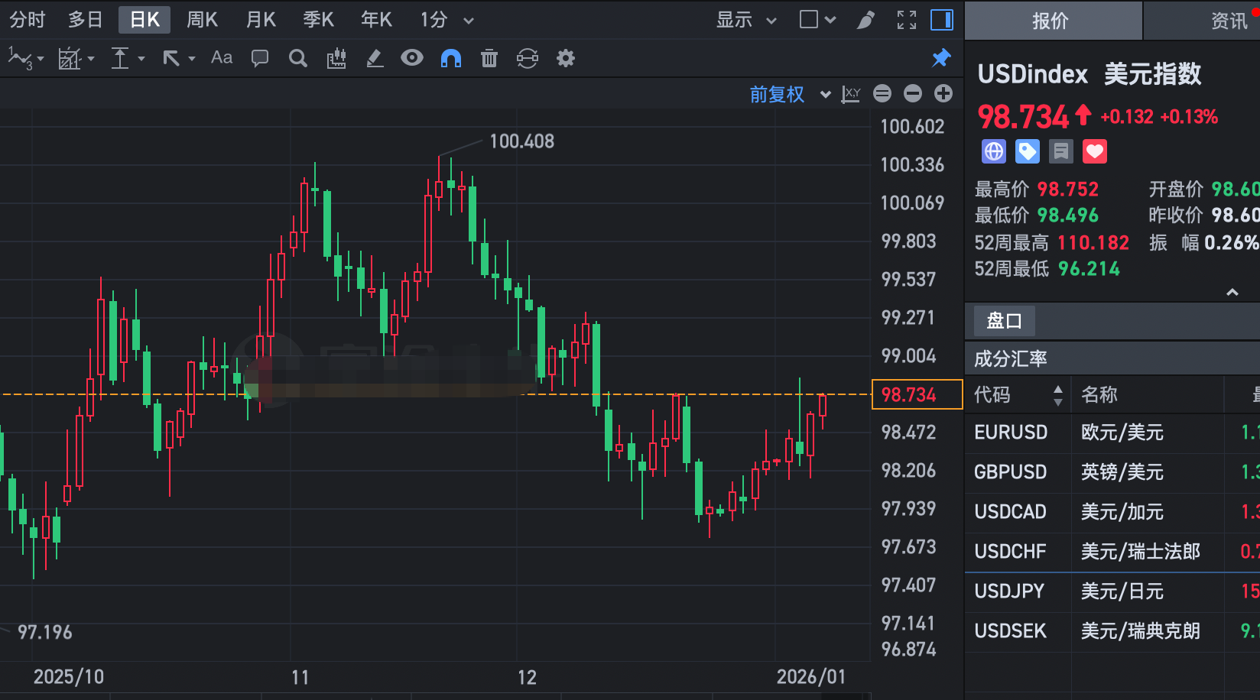Switch to the 周K weekly candlestick tab
This screenshot has width=1260, height=700.
201,20
